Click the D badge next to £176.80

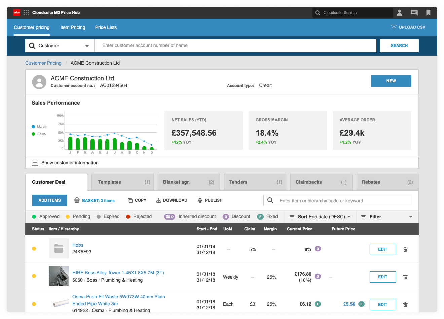(318, 276)
